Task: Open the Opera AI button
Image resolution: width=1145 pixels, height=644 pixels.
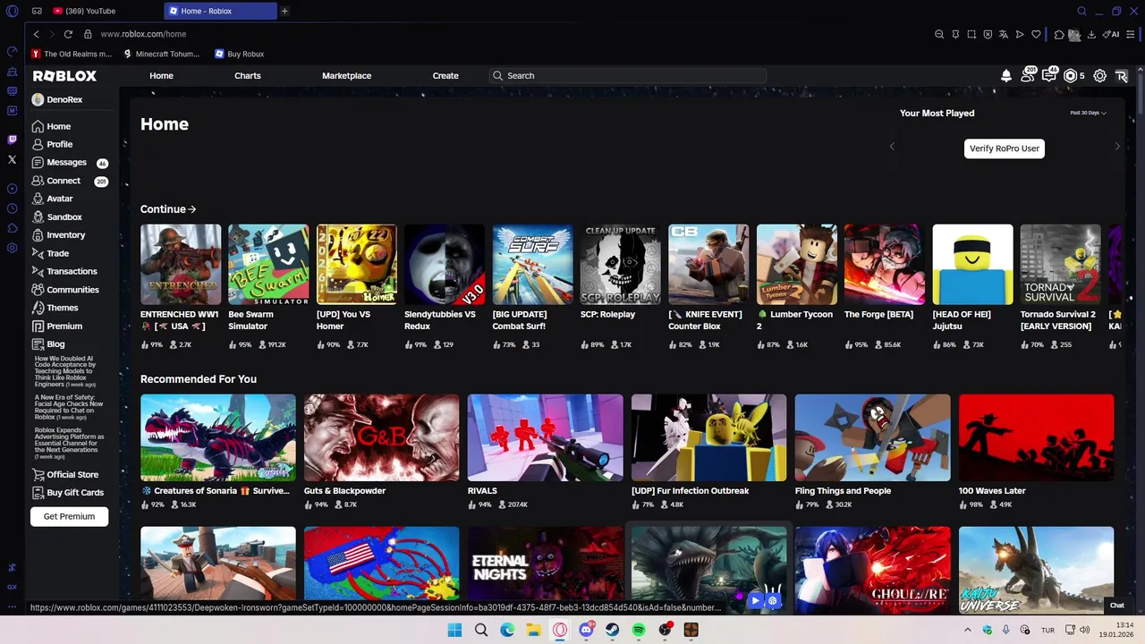Action: coord(1112,34)
